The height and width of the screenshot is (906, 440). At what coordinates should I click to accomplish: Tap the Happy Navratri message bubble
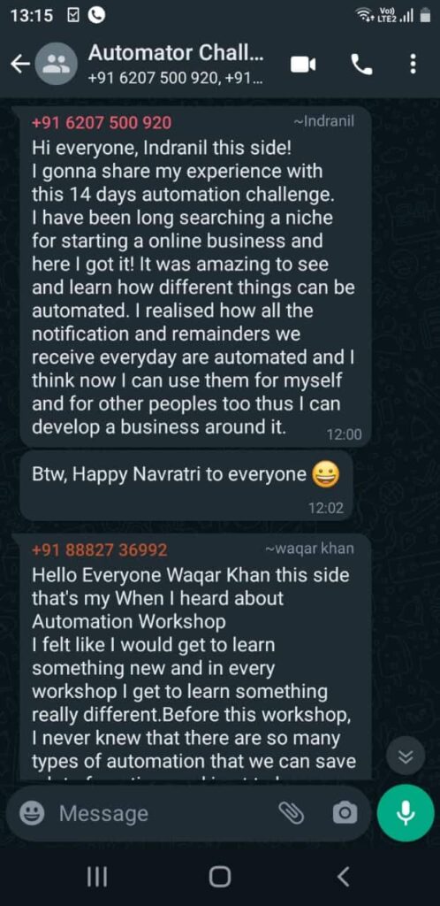coord(186,486)
